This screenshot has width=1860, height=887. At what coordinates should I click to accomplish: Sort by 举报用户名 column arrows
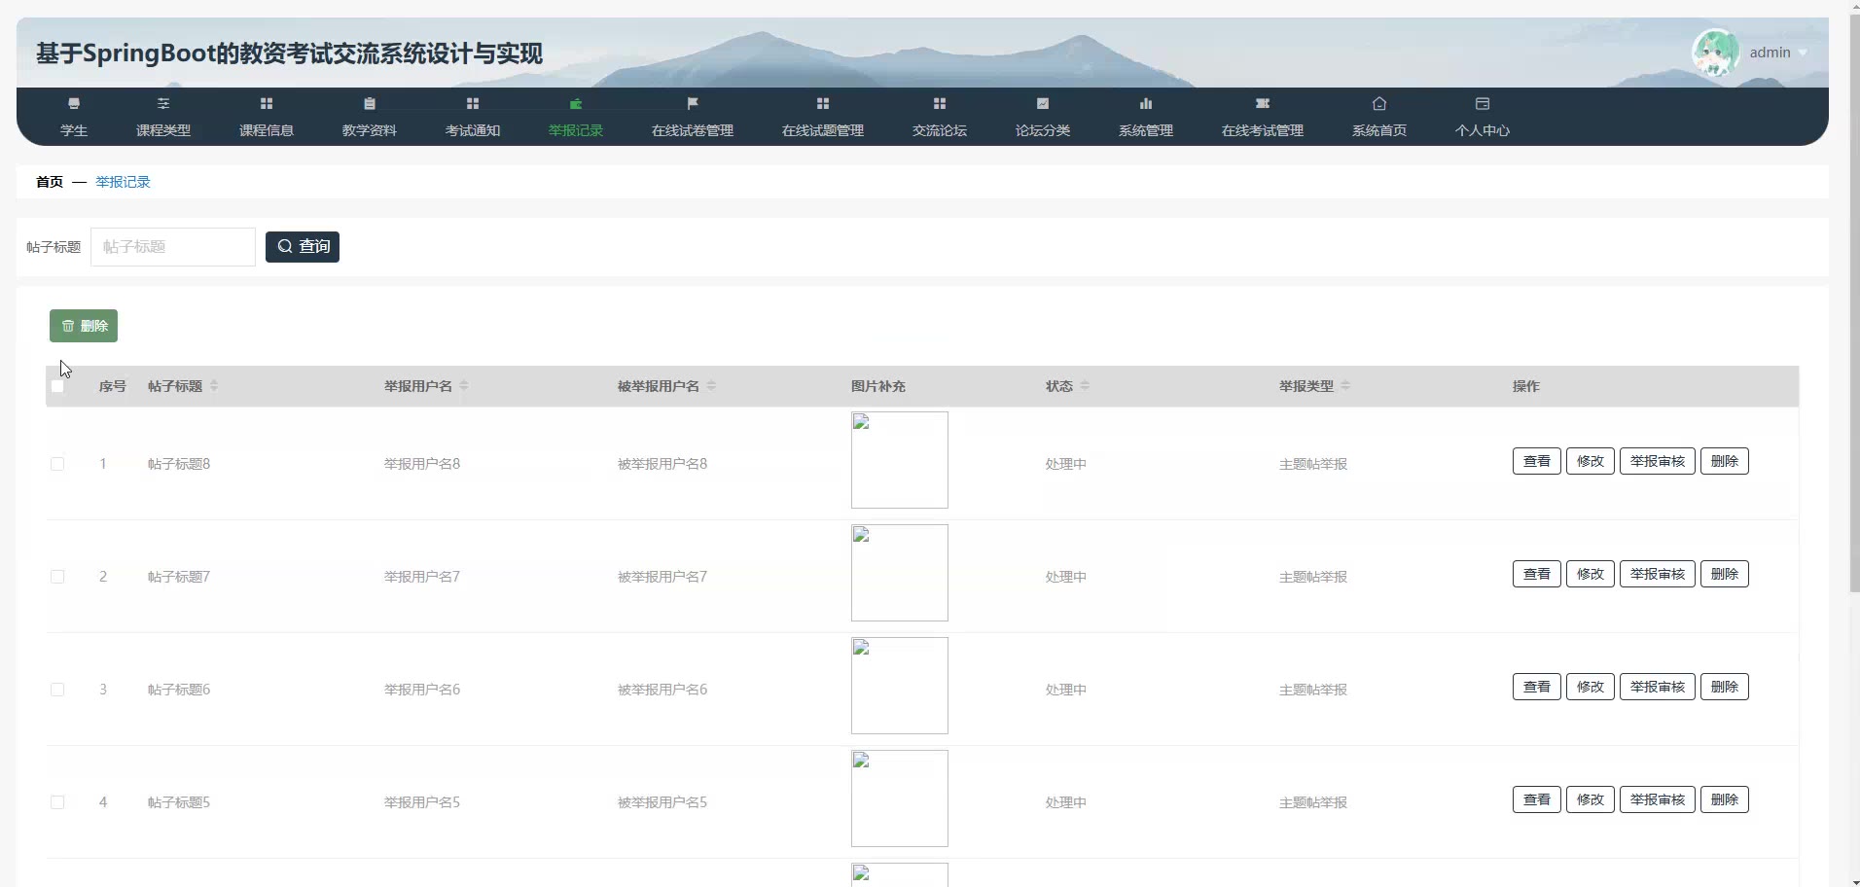[x=464, y=386]
